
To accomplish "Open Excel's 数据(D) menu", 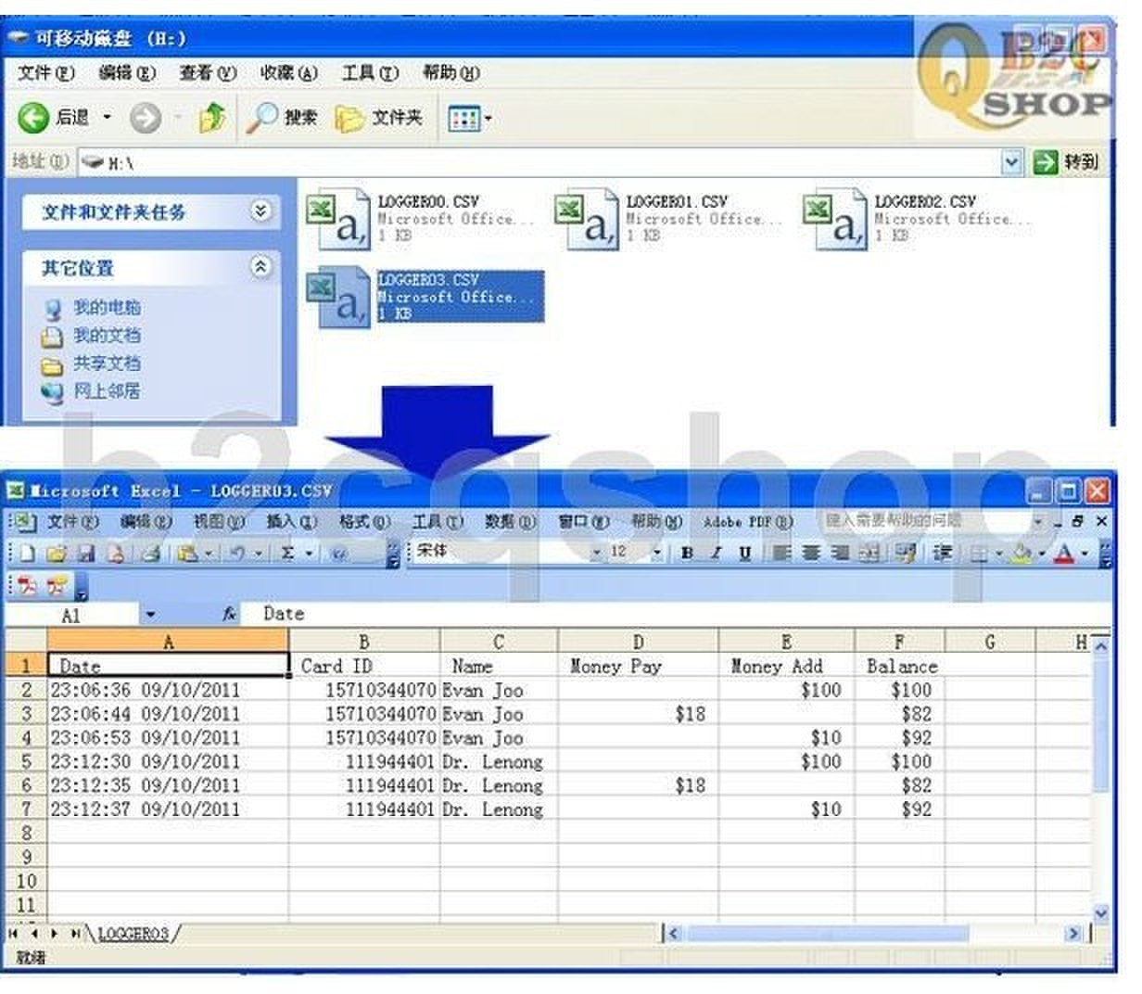I will (511, 522).
